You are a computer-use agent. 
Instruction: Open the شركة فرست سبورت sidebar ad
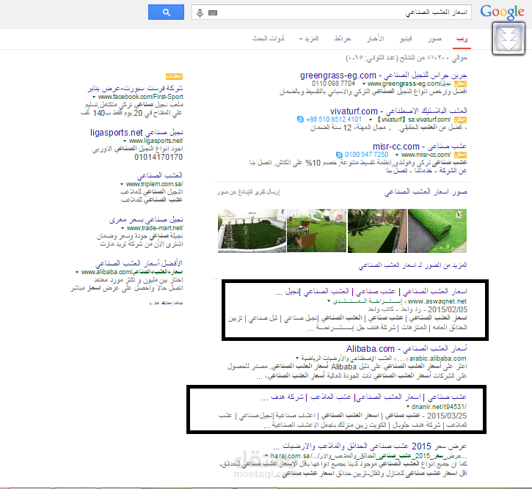(x=135, y=89)
